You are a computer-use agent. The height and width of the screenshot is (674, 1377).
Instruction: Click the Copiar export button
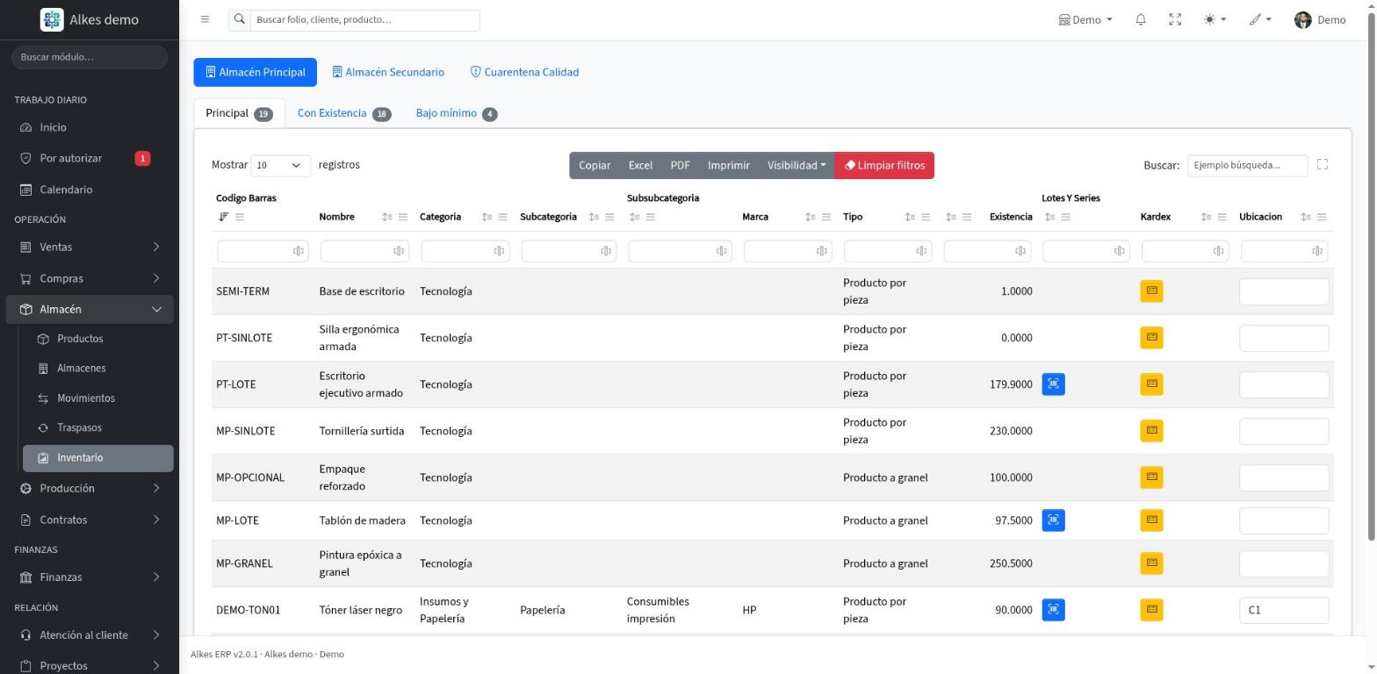click(x=595, y=165)
